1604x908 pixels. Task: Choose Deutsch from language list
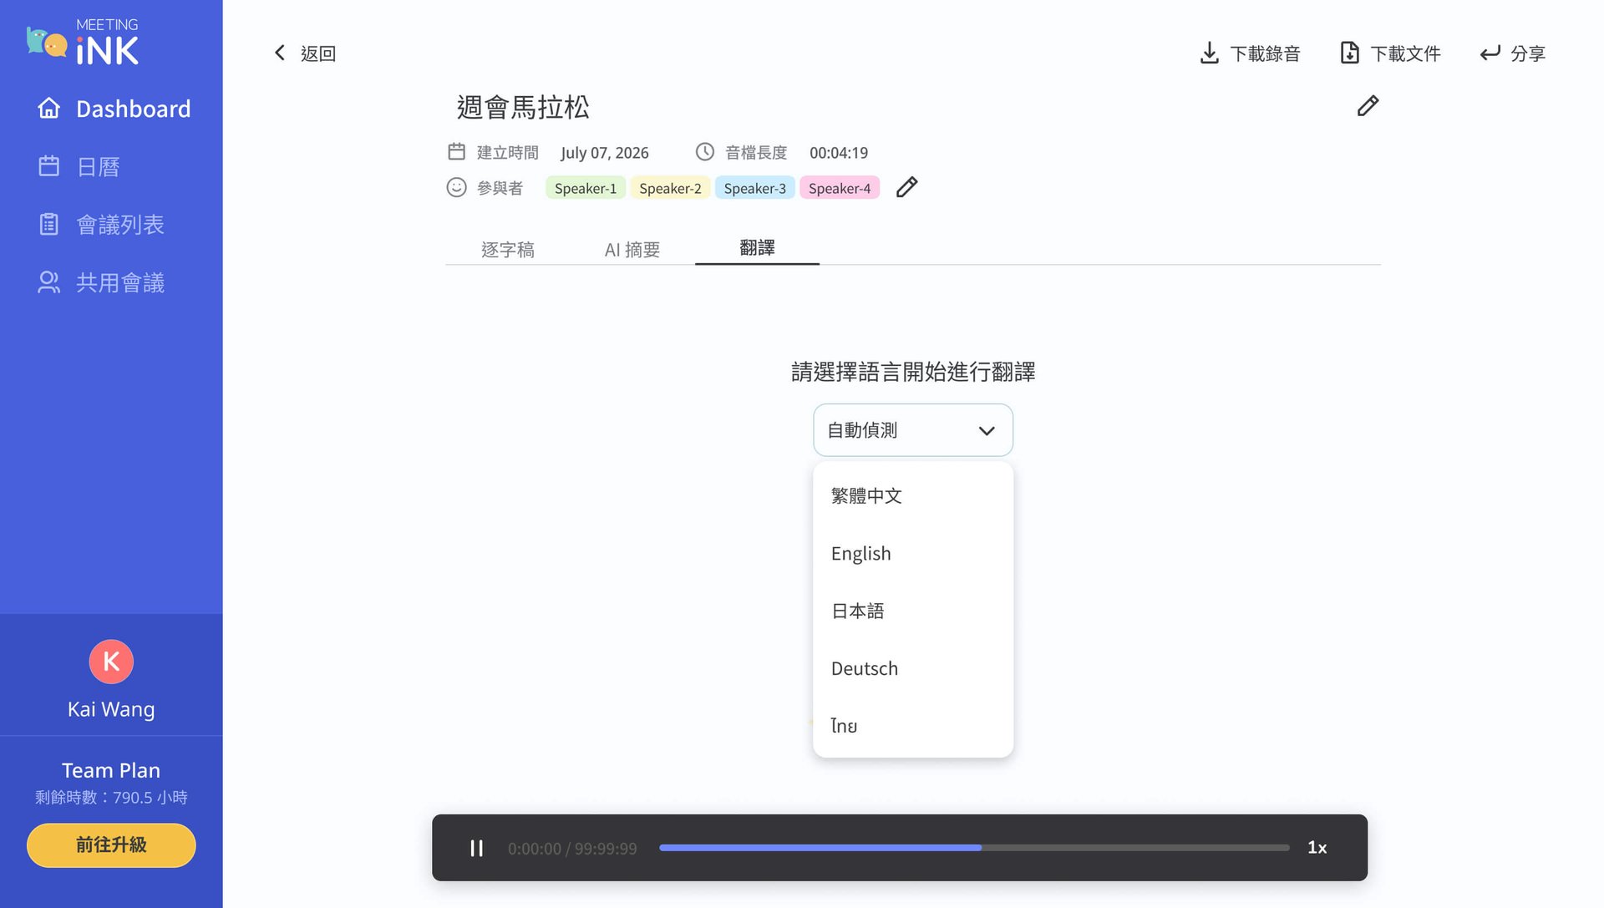[913, 669]
